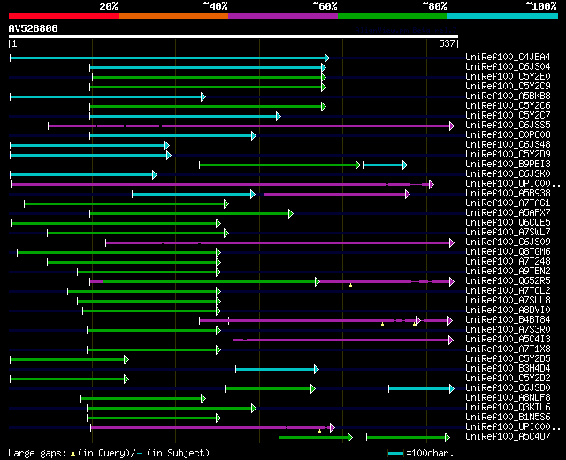The width and height of the screenshot is (566, 460).
Task: Open hit UniRef100_C6JS04
Action: point(508,67)
